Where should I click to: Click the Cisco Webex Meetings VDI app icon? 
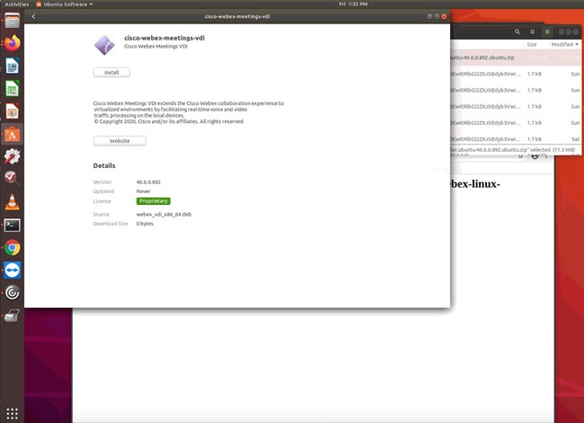[x=104, y=45]
